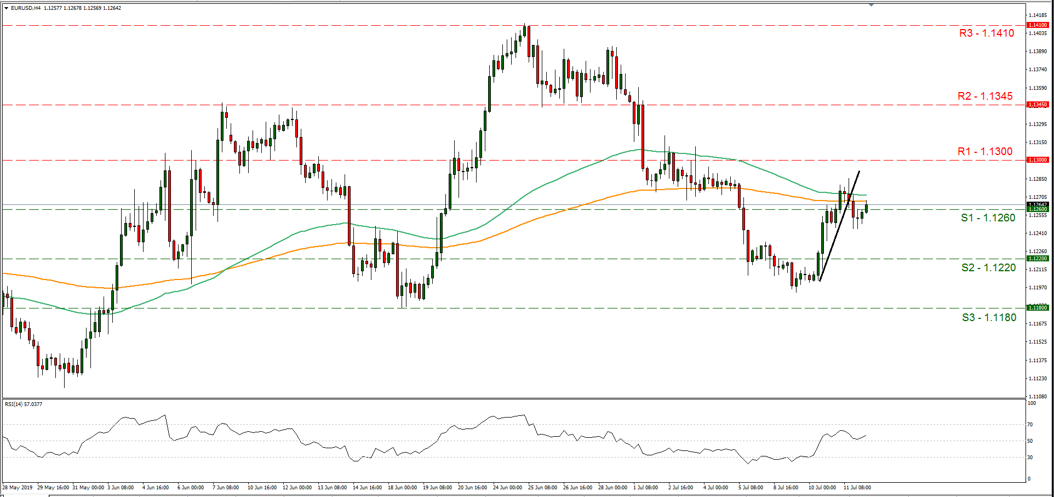Click the 1.13590 price axis label
Viewport: 1054px width, 497px height.
click(x=1038, y=88)
